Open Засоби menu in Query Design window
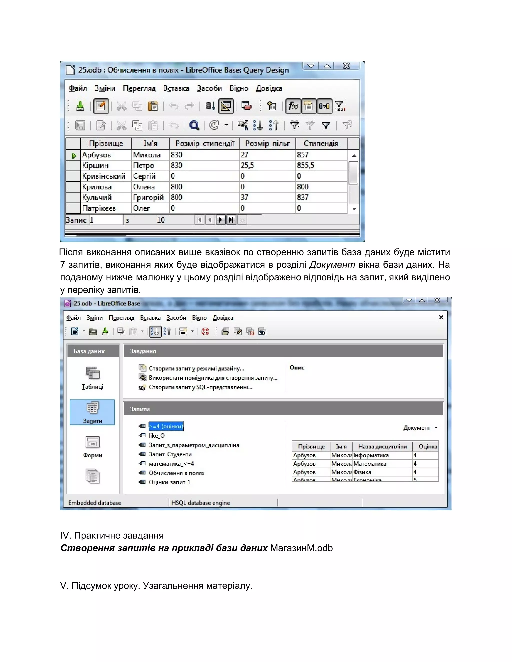The width and height of the screenshot is (512, 662). [209, 88]
